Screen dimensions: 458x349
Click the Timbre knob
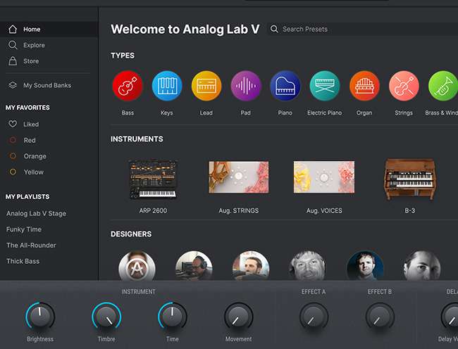106,317
